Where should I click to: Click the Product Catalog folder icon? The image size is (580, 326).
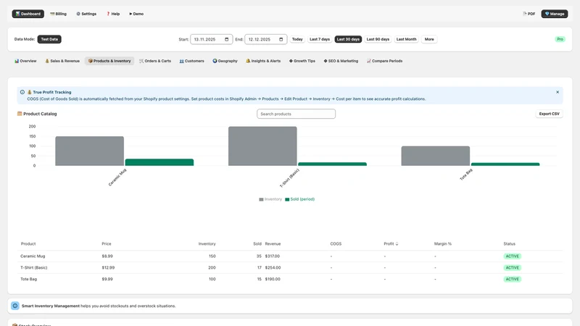point(20,114)
